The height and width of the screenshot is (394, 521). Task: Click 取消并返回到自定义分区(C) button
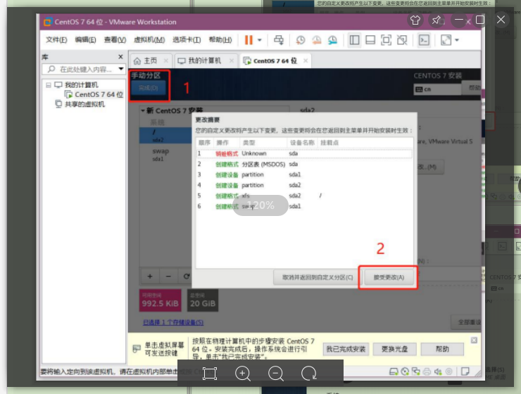click(x=318, y=277)
